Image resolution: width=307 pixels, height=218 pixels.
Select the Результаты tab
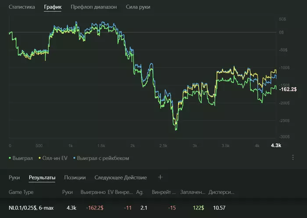[42, 177]
